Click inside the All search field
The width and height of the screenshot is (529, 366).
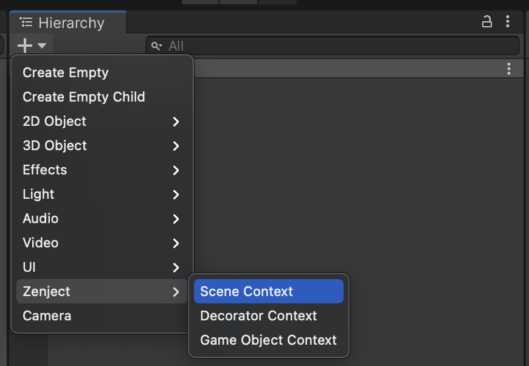click(334, 45)
